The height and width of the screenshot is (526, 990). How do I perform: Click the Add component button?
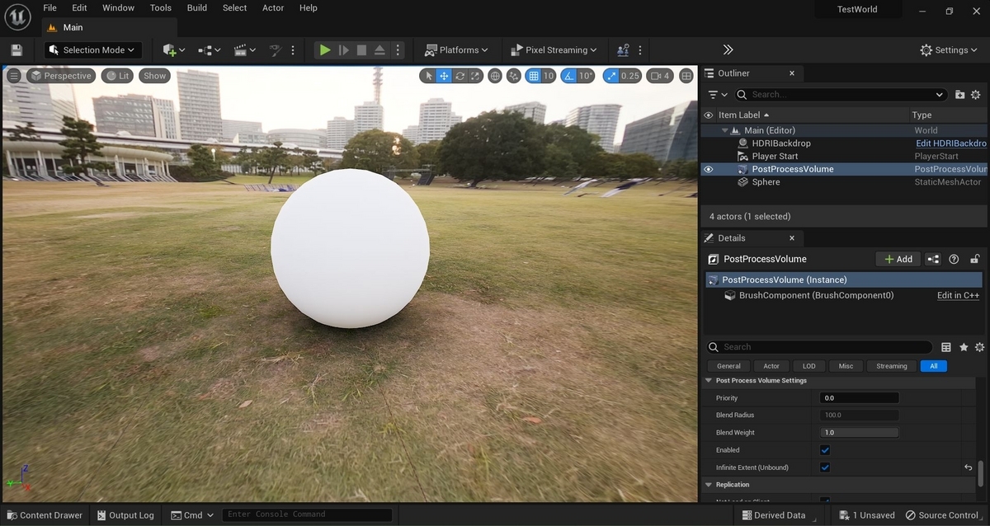[898, 259]
